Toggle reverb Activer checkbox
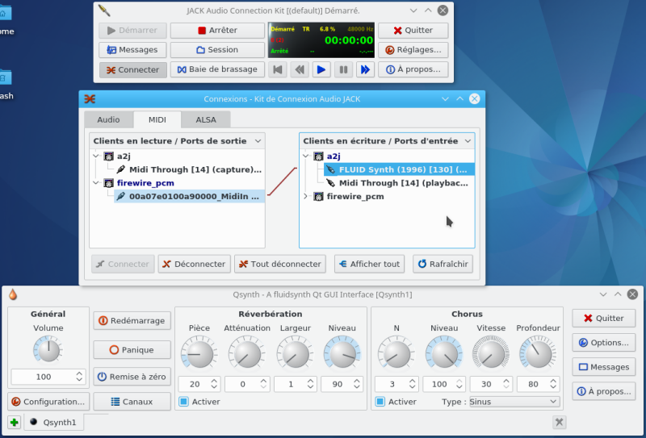 [184, 402]
